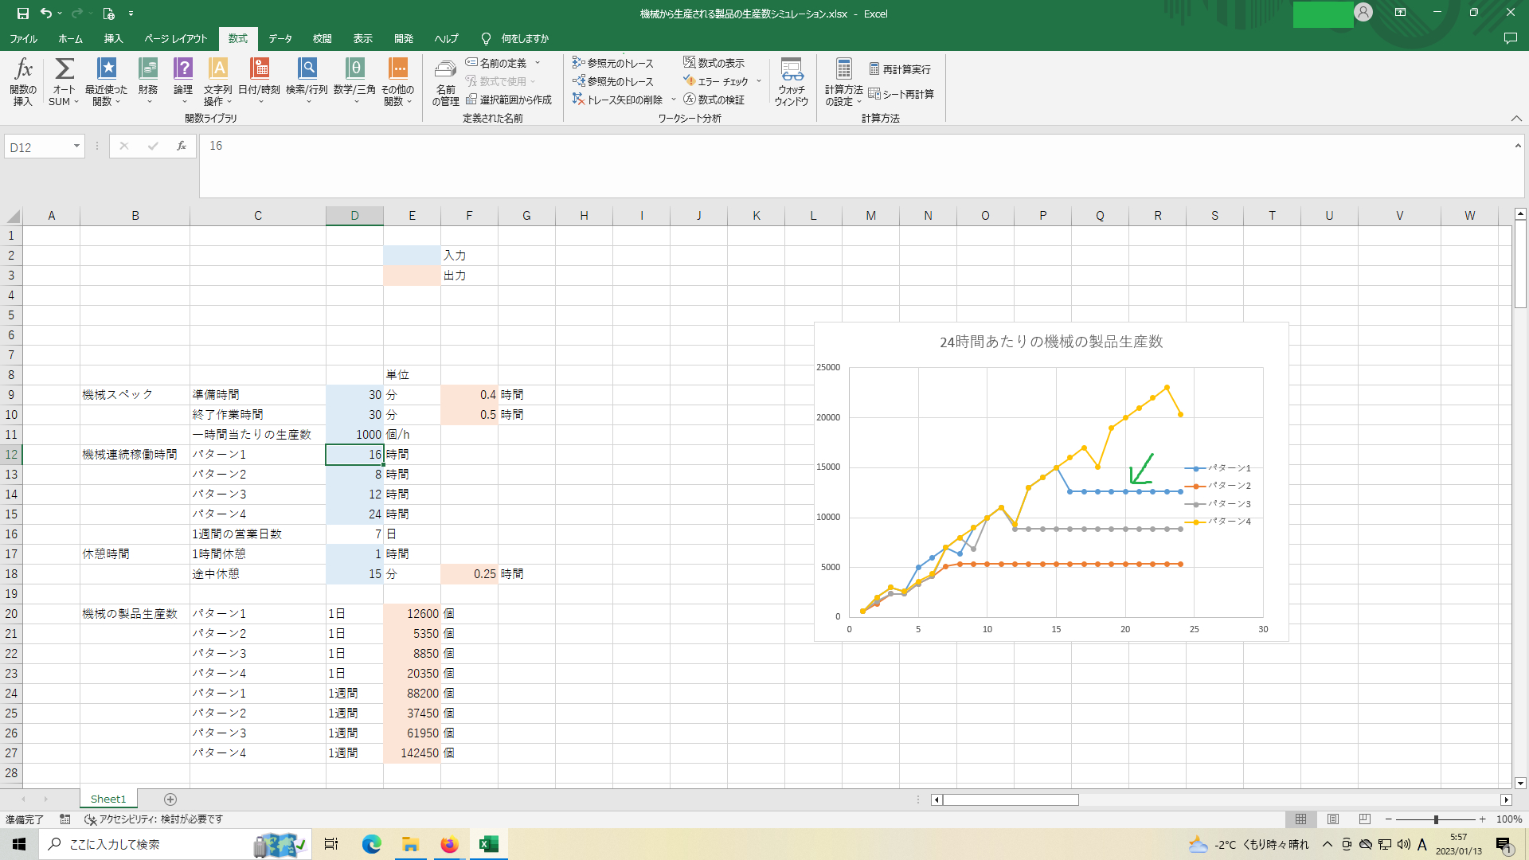Open the Financial (財務) functions icon

tap(148, 70)
